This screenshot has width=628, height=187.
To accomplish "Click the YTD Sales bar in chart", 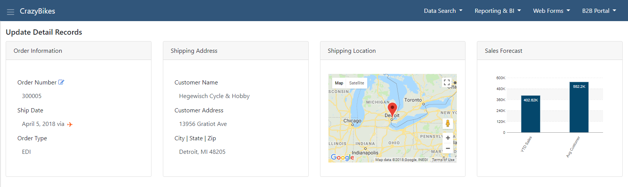I will [x=531, y=114].
